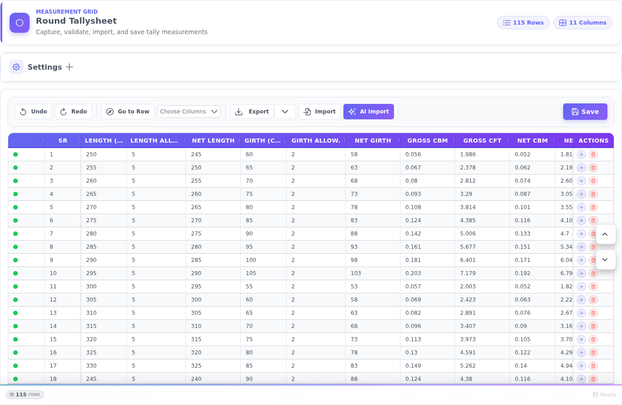Viewport: 622px width, 405px height.
Task: Click the Undo button
Action: point(33,112)
